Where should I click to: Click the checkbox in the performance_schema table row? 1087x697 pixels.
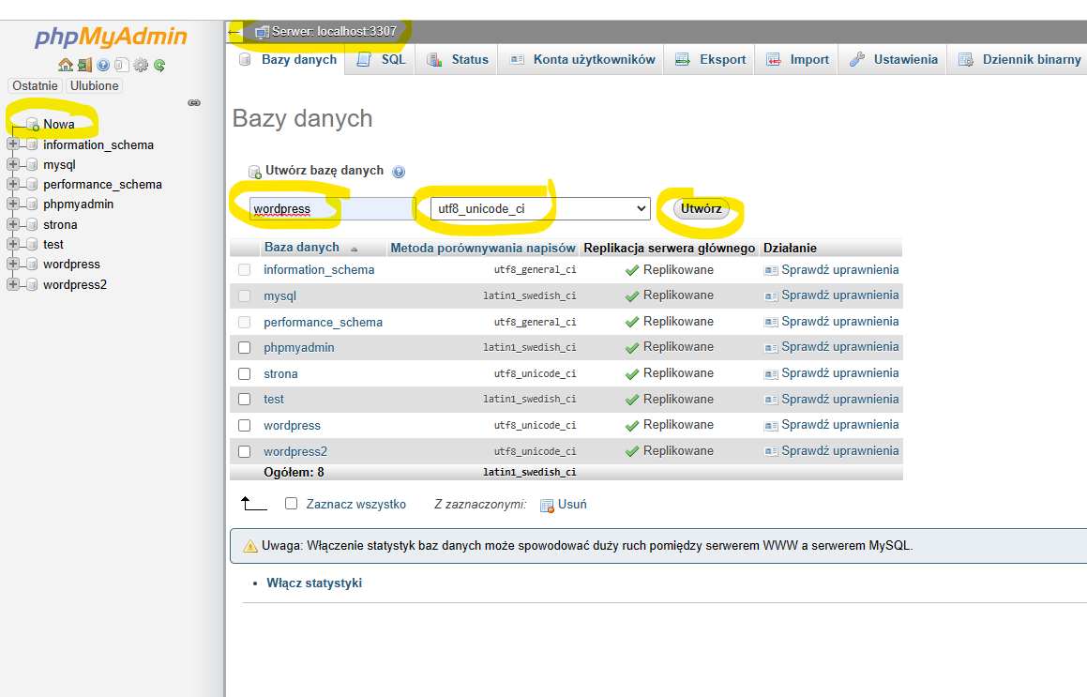point(244,322)
